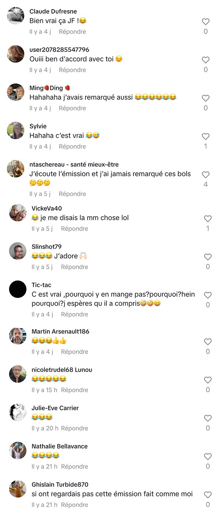The width and height of the screenshot is (220, 516).
Task: Heart the ntaschereau santé mieux-être comment
Action: [206, 175]
